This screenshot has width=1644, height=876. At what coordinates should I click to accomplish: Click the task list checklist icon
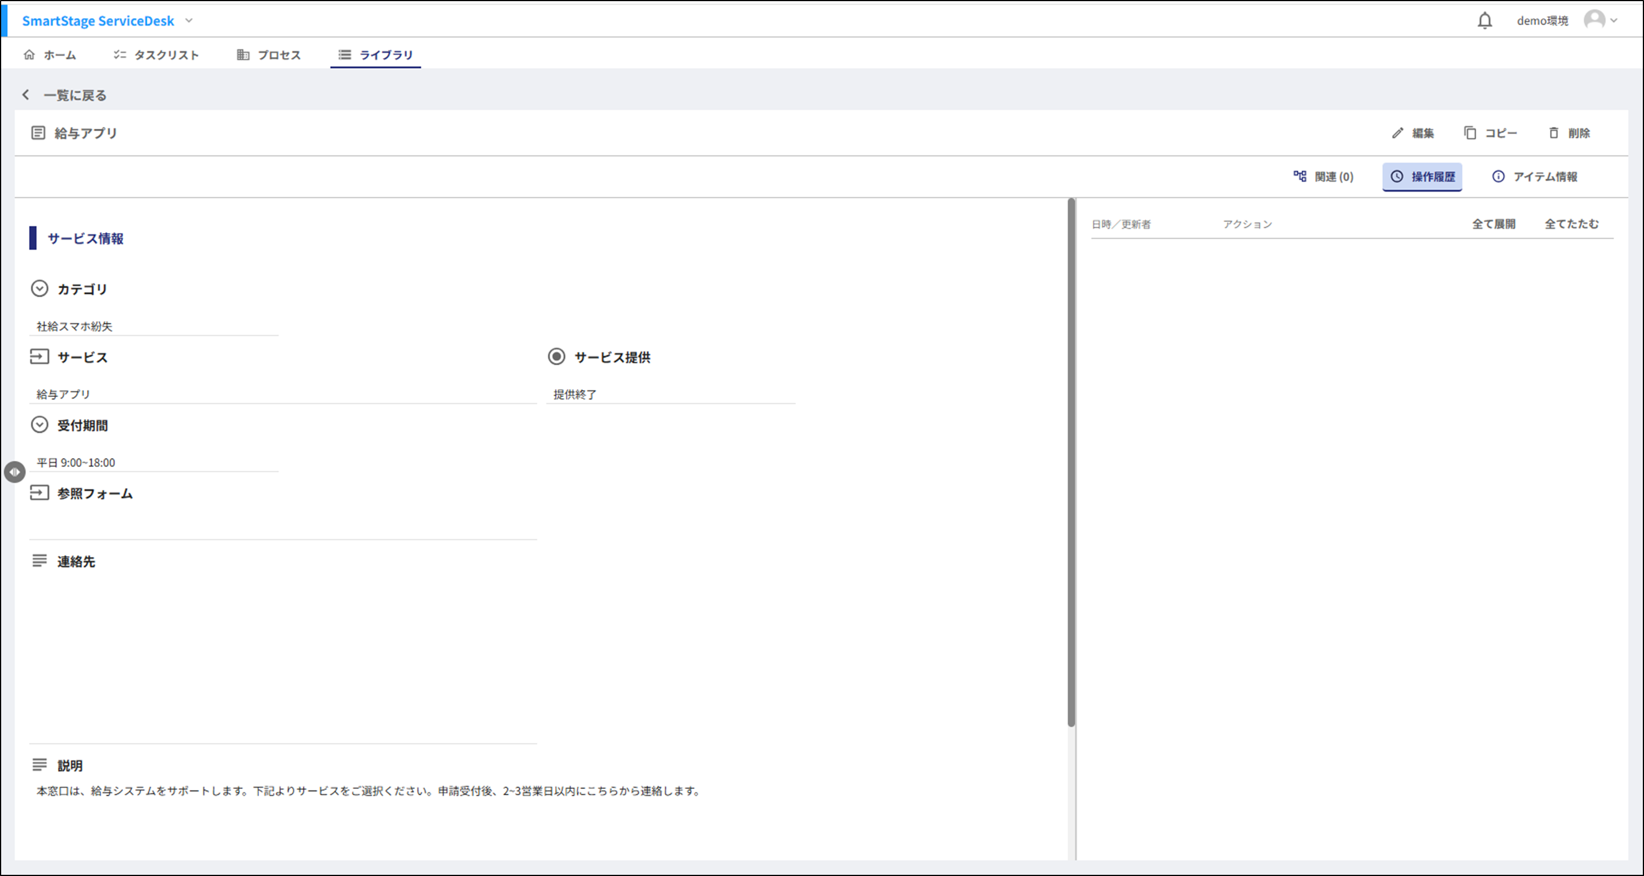click(x=120, y=54)
